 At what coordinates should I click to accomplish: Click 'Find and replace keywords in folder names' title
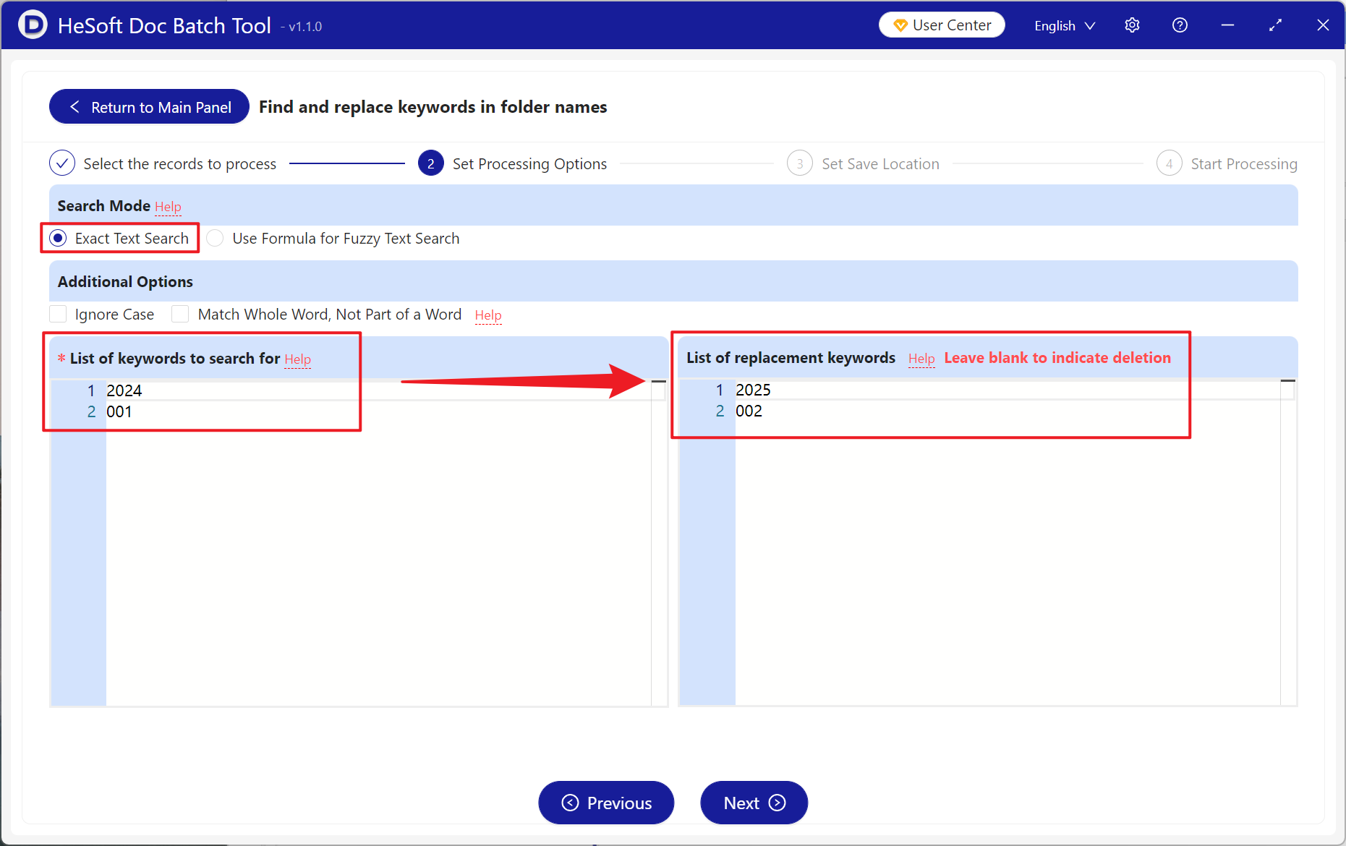pos(433,107)
